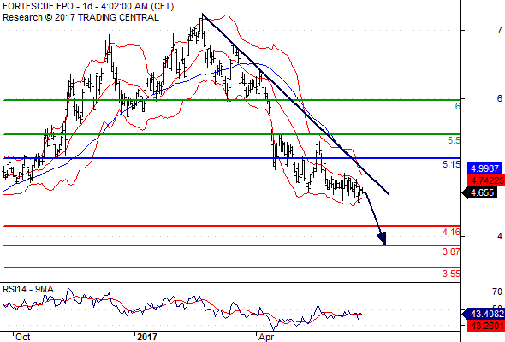The width and height of the screenshot is (505, 342).
Task: Click the Apr date axis label
Action: [x=266, y=337]
